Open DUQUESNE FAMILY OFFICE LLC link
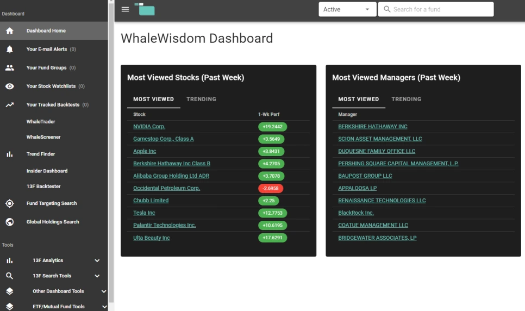The height and width of the screenshot is (311, 525). 377,151
